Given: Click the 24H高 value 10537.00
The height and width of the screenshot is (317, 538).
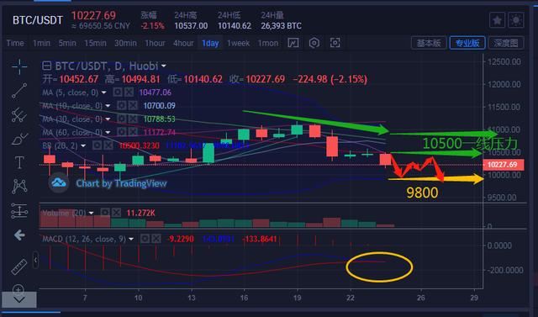Looking at the screenshot, I should [191, 26].
